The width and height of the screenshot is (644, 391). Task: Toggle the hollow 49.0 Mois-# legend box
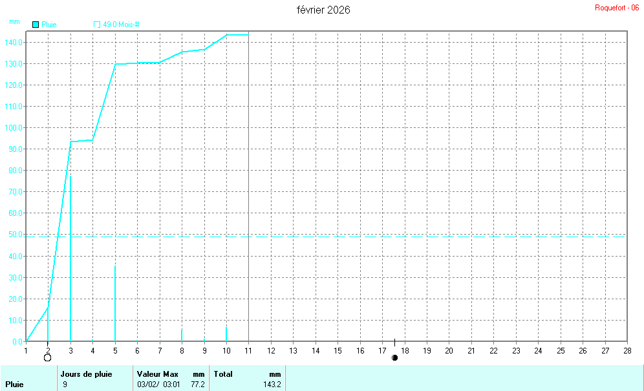click(x=97, y=25)
